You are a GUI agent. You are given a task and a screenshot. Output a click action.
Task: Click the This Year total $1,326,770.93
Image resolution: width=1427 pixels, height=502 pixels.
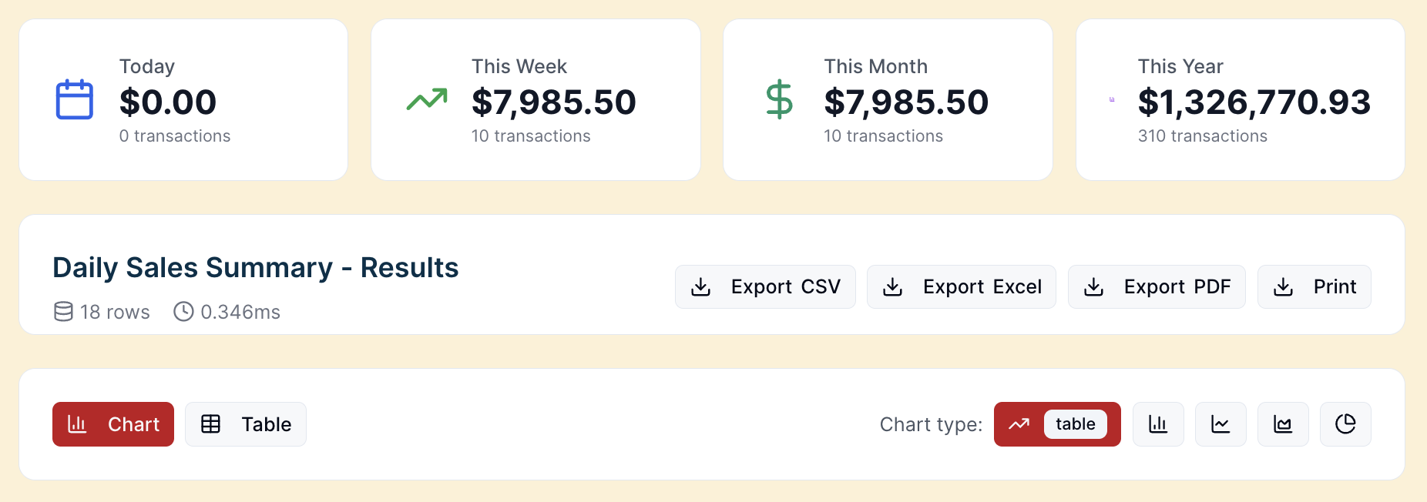(x=1254, y=102)
